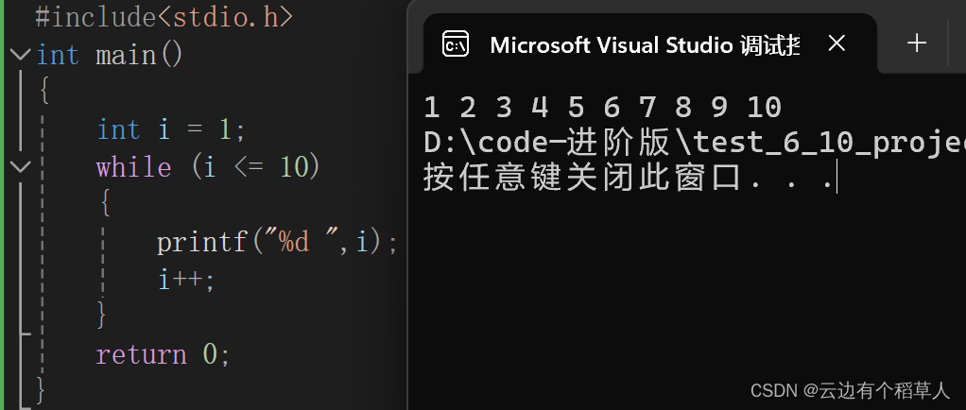The height and width of the screenshot is (410, 966).
Task: Click the console icon in the terminal tab
Action: coord(457,44)
